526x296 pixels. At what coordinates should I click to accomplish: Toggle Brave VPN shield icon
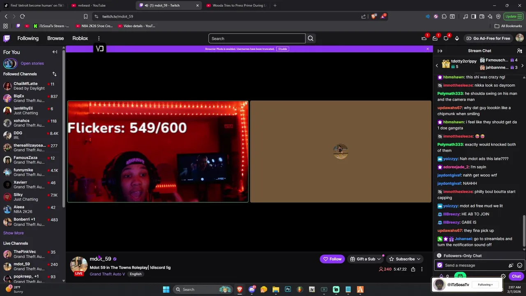(x=498, y=16)
